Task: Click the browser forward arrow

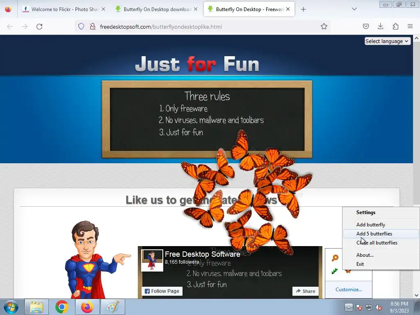Action: (x=25, y=27)
